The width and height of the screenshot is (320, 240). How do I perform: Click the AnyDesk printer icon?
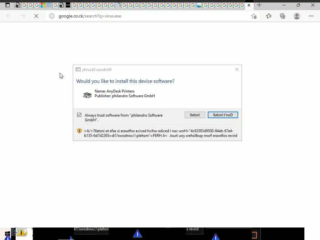[x=87, y=95]
